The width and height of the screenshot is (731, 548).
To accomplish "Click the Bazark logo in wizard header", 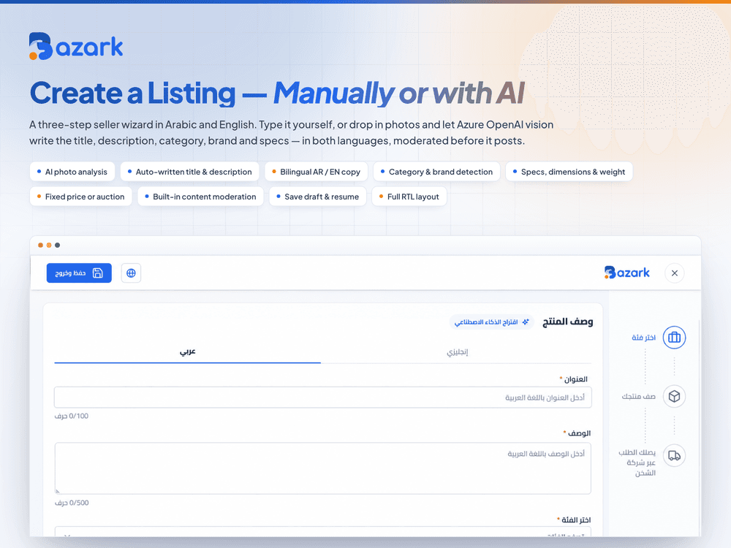I will pyautogui.click(x=626, y=273).
